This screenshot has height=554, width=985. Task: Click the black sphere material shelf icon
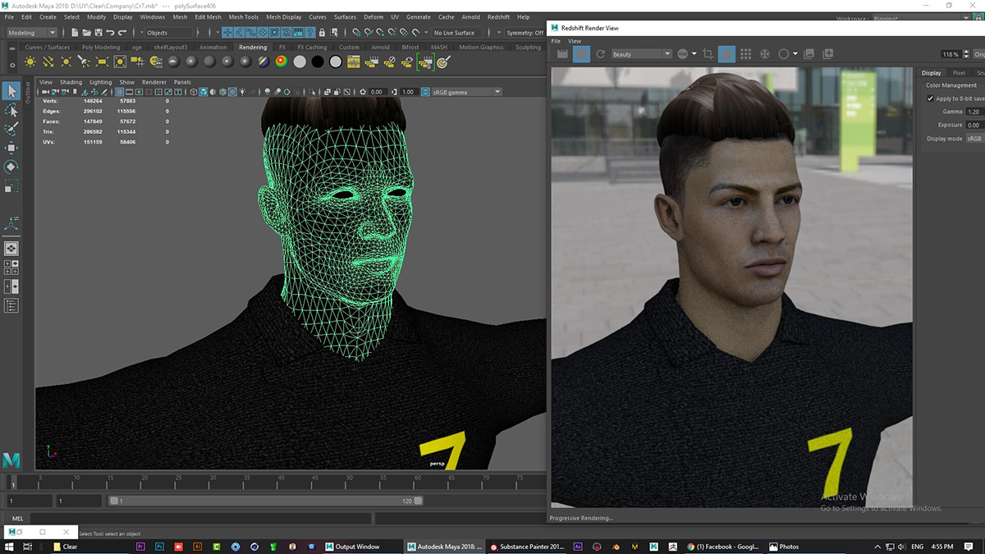tap(318, 62)
